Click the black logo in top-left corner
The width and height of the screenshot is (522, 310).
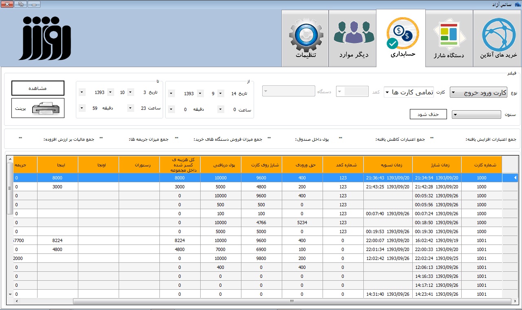click(x=45, y=39)
